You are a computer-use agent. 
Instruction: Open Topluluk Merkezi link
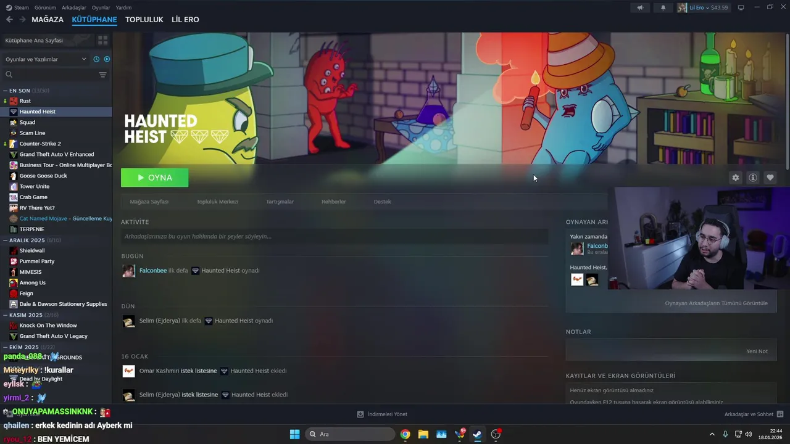pyautogui.click(x=217, y=202)
